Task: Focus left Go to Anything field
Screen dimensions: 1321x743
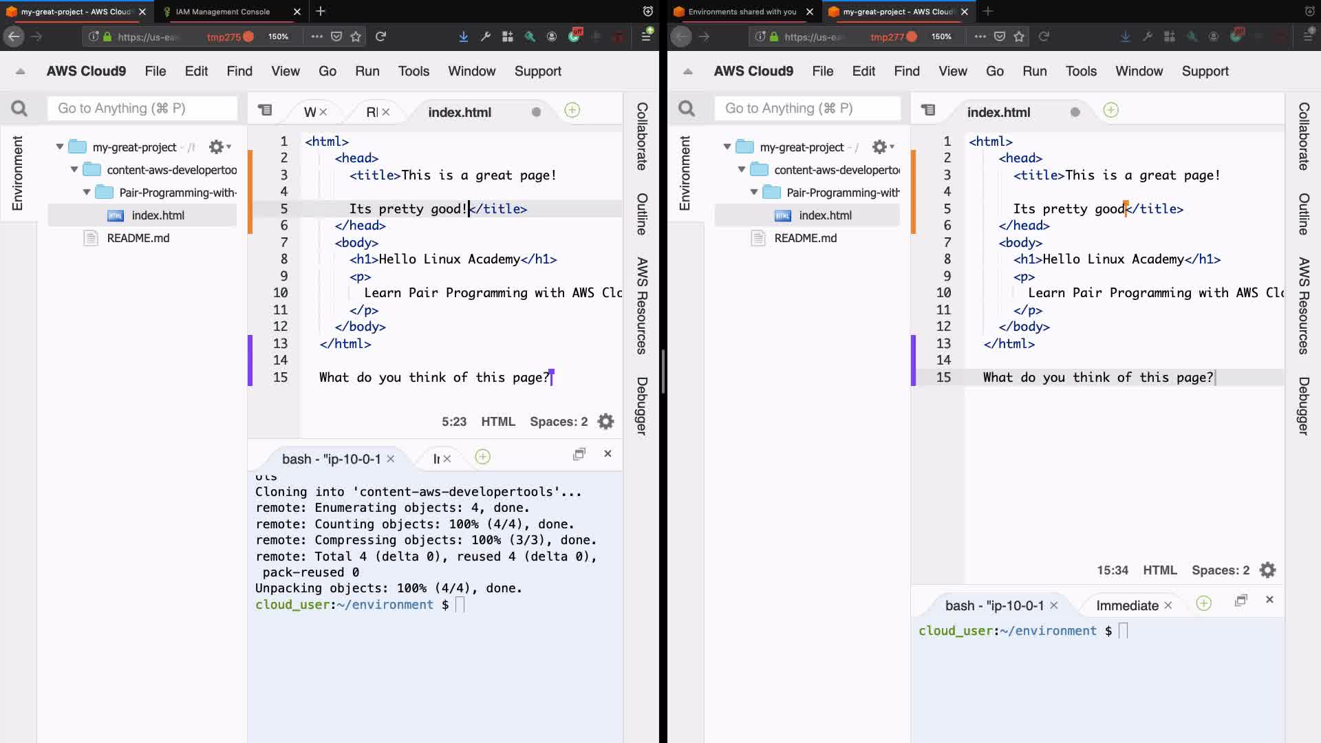Action: click(142, 109)
